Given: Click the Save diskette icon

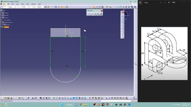Looking at the screenshot, I should 8,98.
